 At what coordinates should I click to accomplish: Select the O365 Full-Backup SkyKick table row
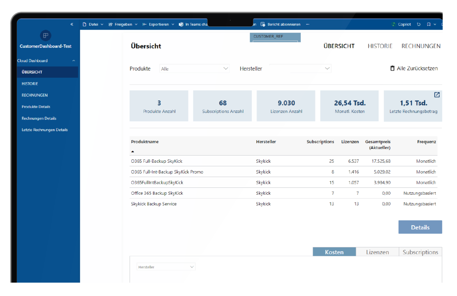tap(157, 161)
